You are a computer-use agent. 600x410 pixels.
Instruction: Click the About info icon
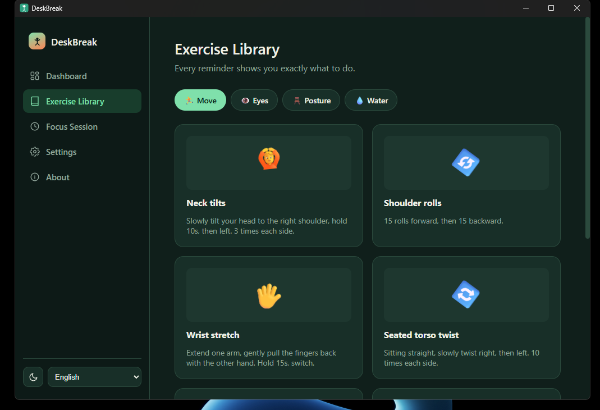pyautogui.click(x=35, y=177)
